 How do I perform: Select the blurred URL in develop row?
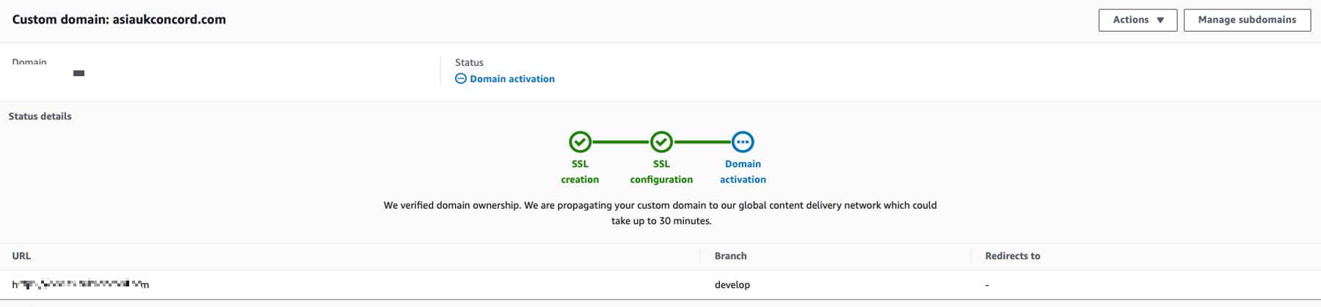[x=81, y=284]
